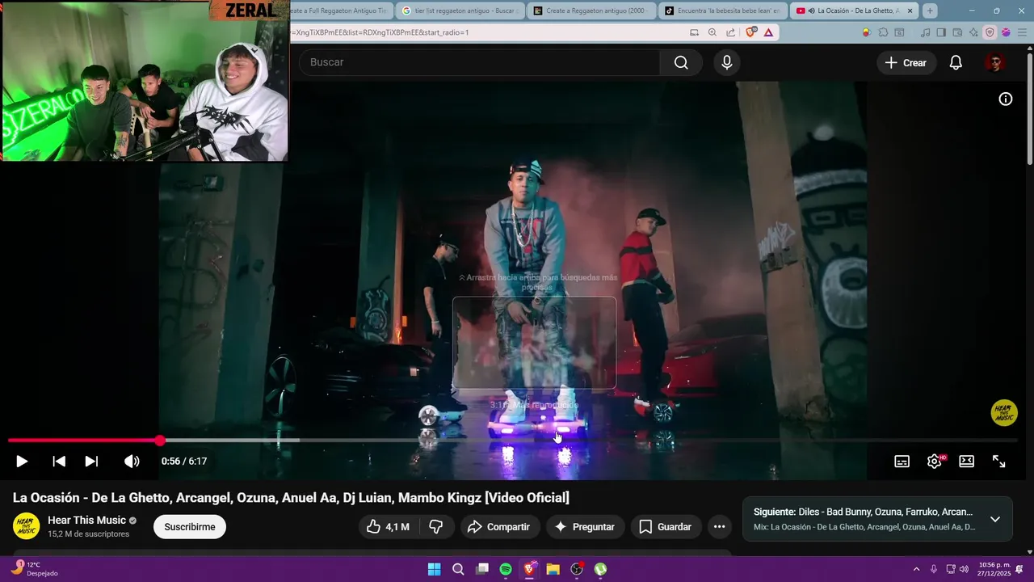Toggle theater mode view
1034x582 pixels.
[x=966, y=461]
